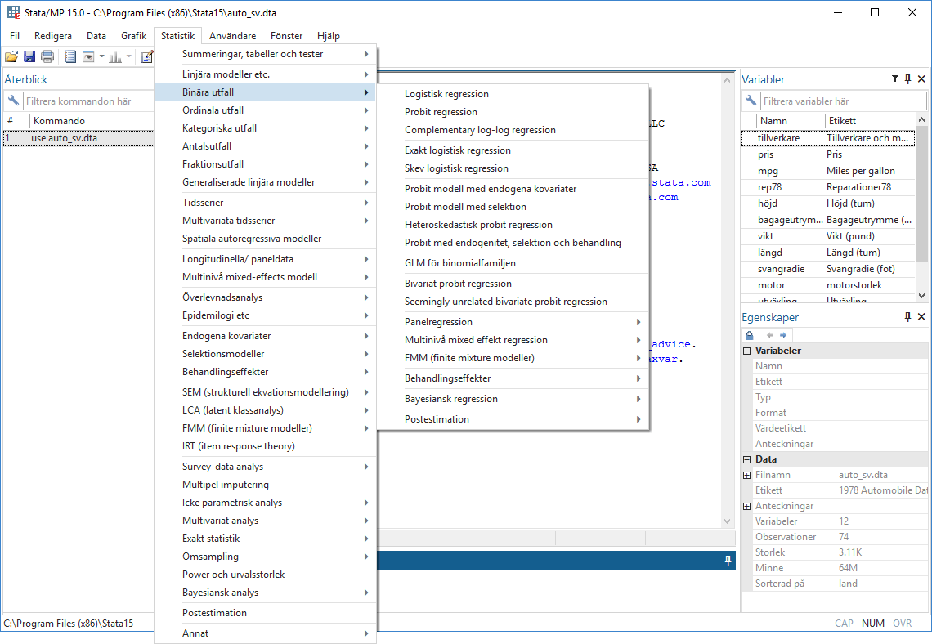Viewport: 932px width, 644px height.
Task: Click the next variable arrow in Egenskaper
Action: 783,335
